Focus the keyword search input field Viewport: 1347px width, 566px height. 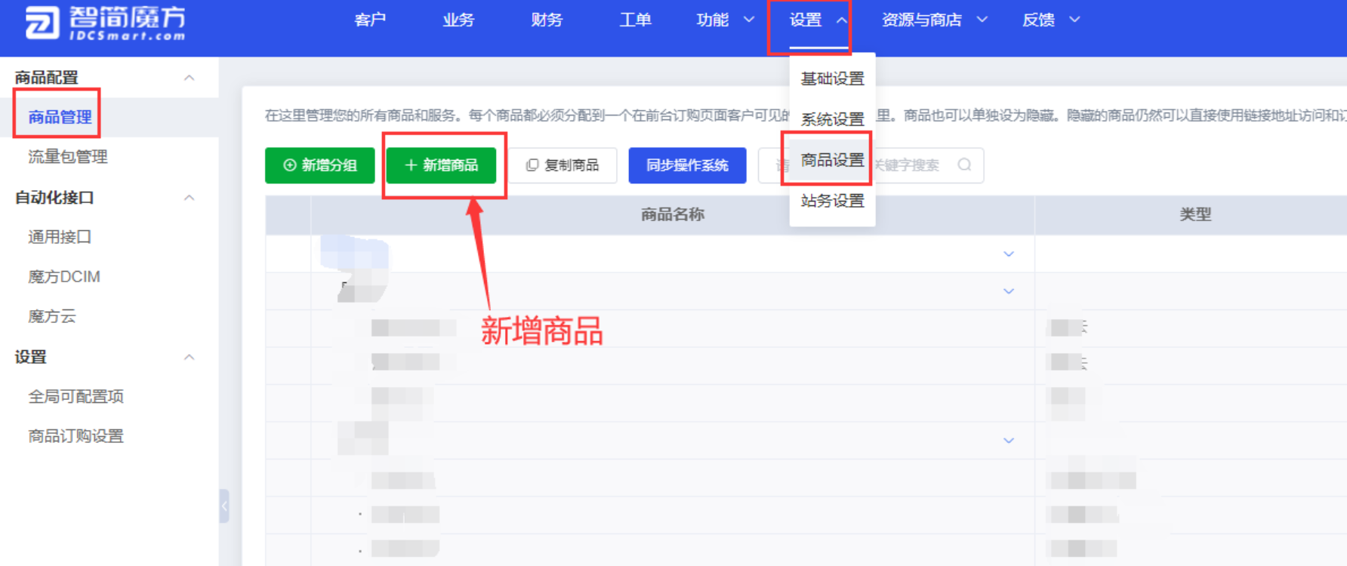point(871,165)
